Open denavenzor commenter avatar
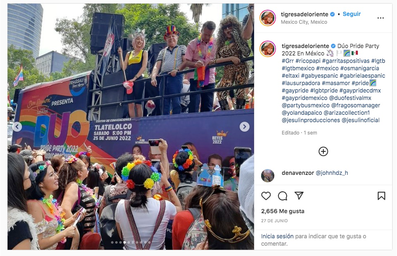The image size is (397, 256). coord(268,176)
